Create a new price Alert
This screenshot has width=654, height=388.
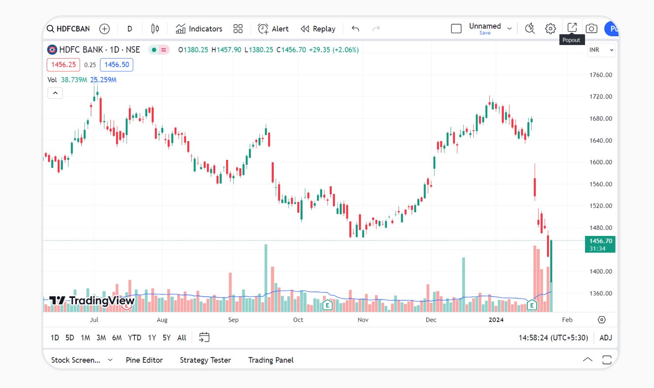click(x=273, y=29)
